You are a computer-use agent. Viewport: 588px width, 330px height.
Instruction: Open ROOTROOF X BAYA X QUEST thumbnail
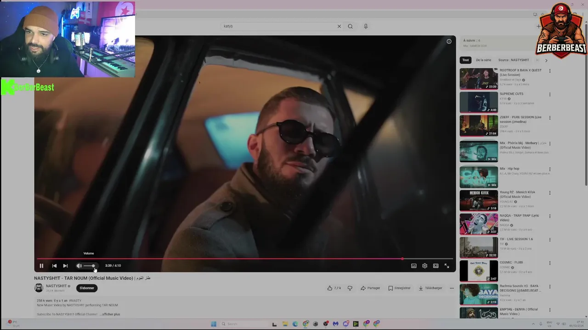pos(479,79)
